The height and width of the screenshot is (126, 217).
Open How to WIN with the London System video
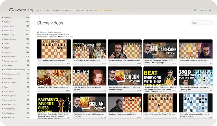click(125, 52)
